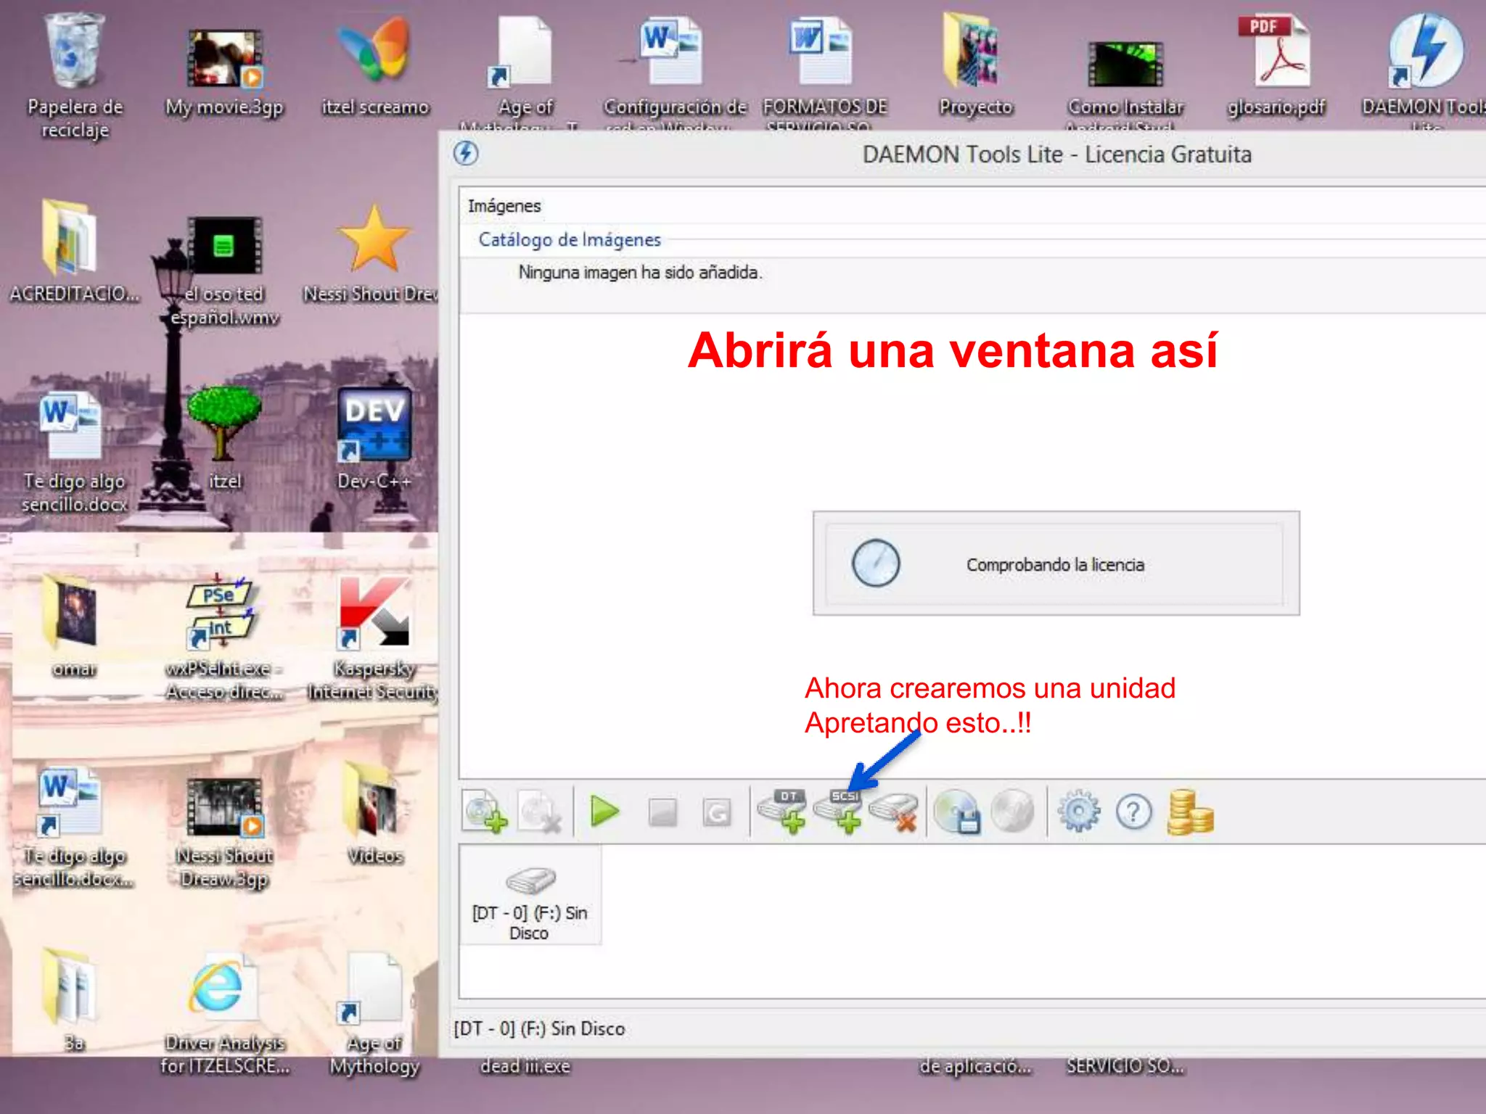Select the FORMATOS DE SERVICIO document icon

[825, 73]
